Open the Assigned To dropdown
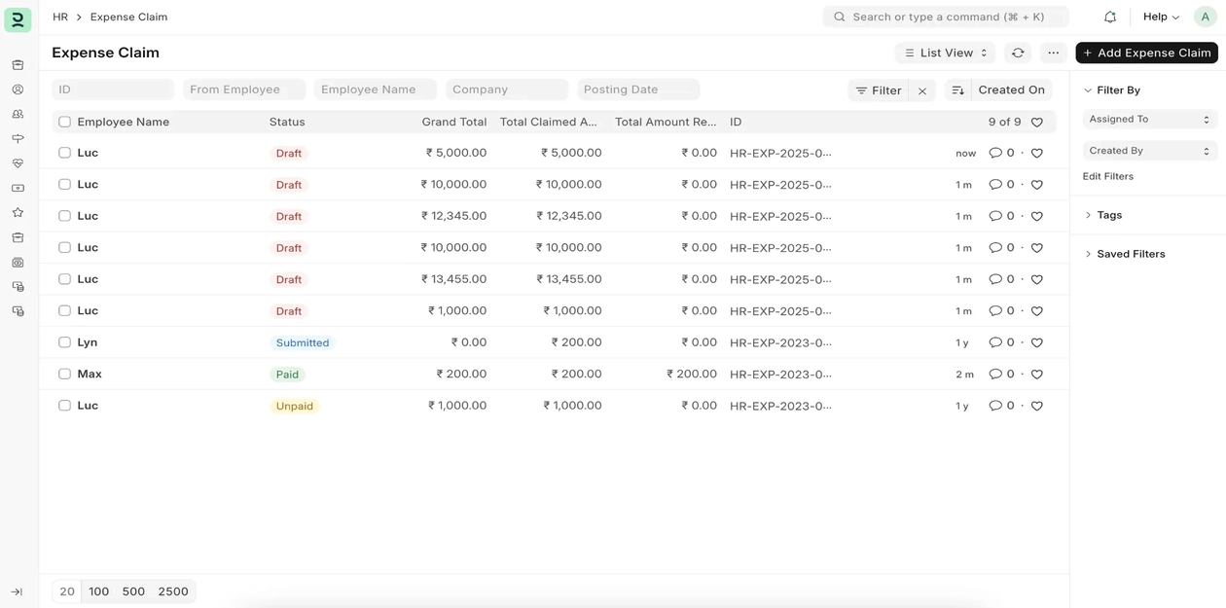Viewport: 1226px width, 608px height. 1148,120
